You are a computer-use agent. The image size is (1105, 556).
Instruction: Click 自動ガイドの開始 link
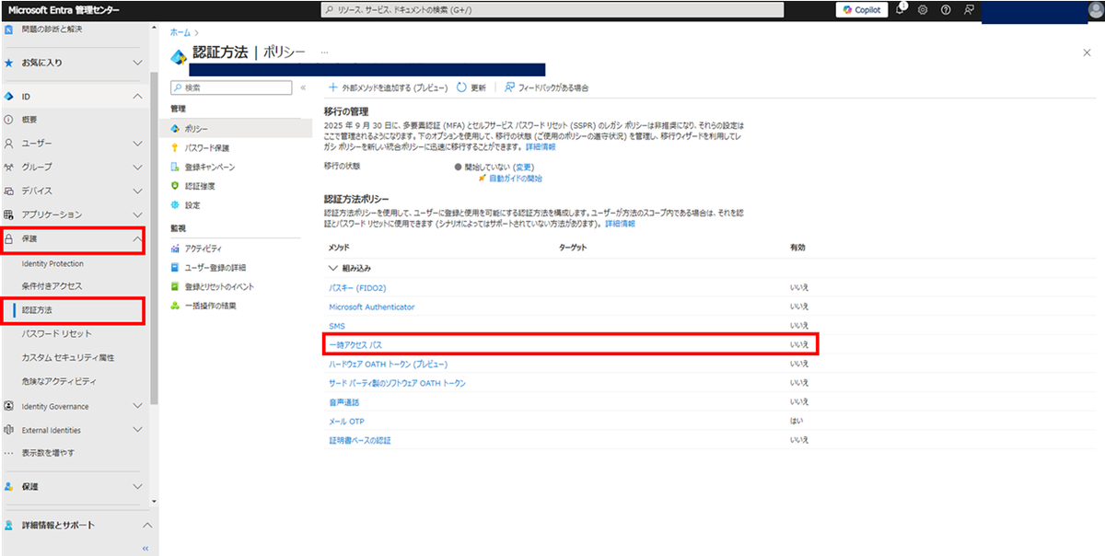(x=516, y=179)
